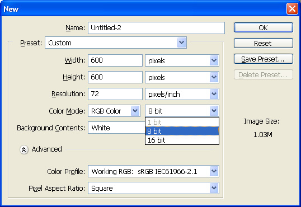Click the 1.03M image size value
Image resolution: width=301 pixels, height=207 pixels.
(x=263, y=135)
